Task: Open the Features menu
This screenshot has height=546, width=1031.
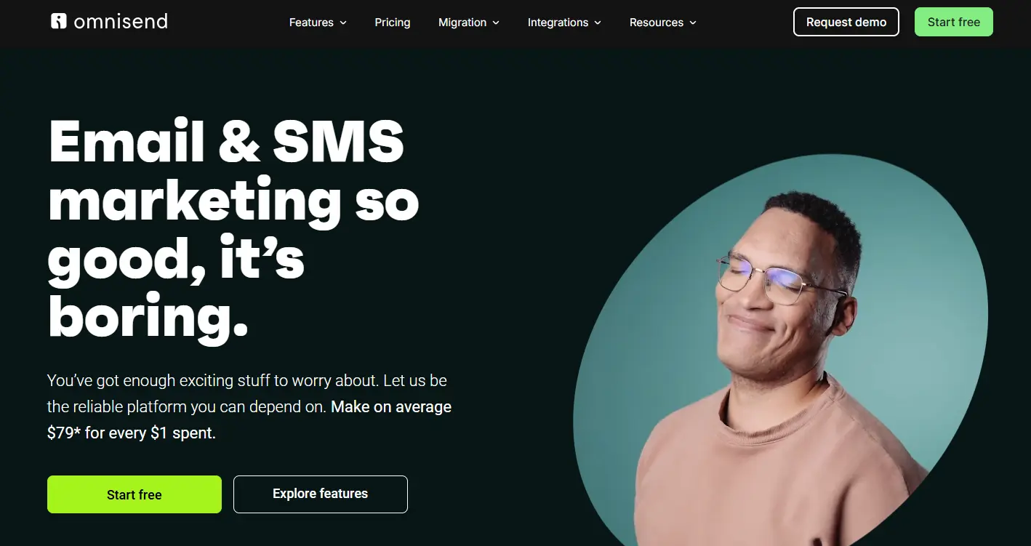Action: click(x=318, y=23)
